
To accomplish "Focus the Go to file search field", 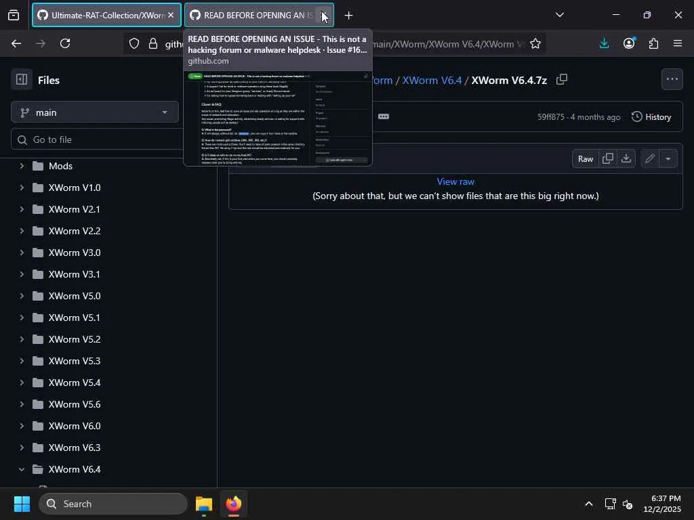I will tap(98, 139).
